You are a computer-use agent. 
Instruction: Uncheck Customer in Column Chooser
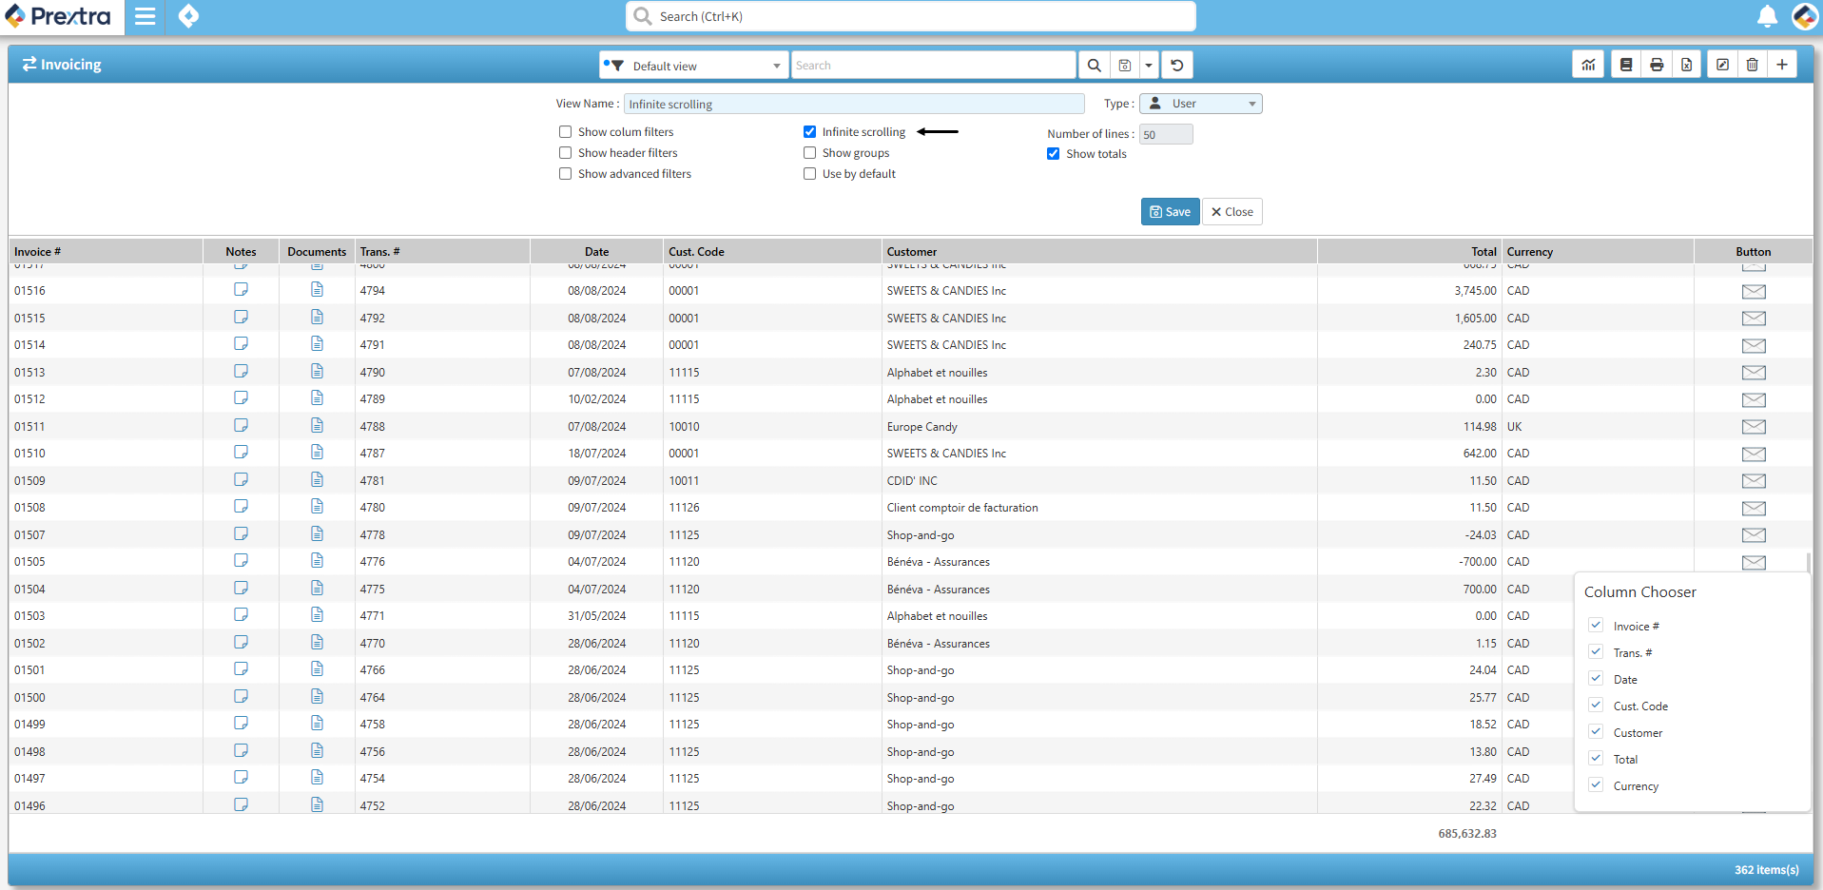coord(1597,732)
